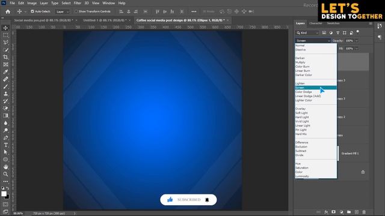Select the Path Selection tool
This screenshot has height=216, width=385.
pos(5,152)
